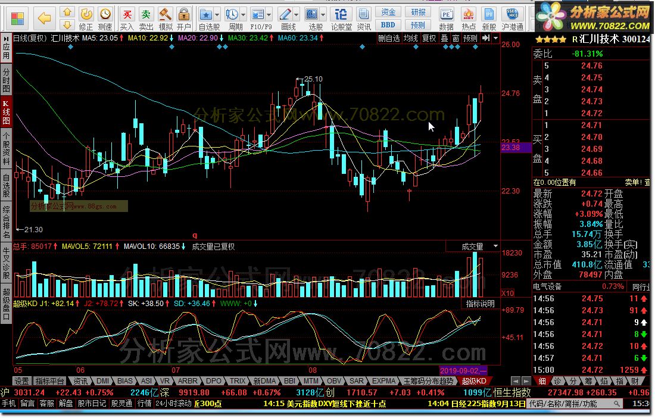Open the 选股 stock screener icon
This screenshot has width=655, height=418.
(x=311, y=15)
